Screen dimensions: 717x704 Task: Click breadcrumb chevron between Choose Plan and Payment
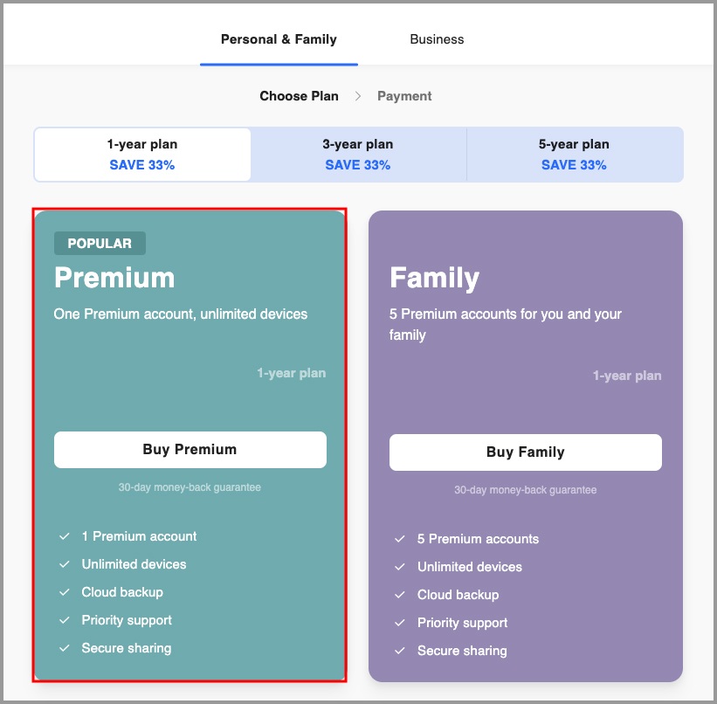pos(358,96)
